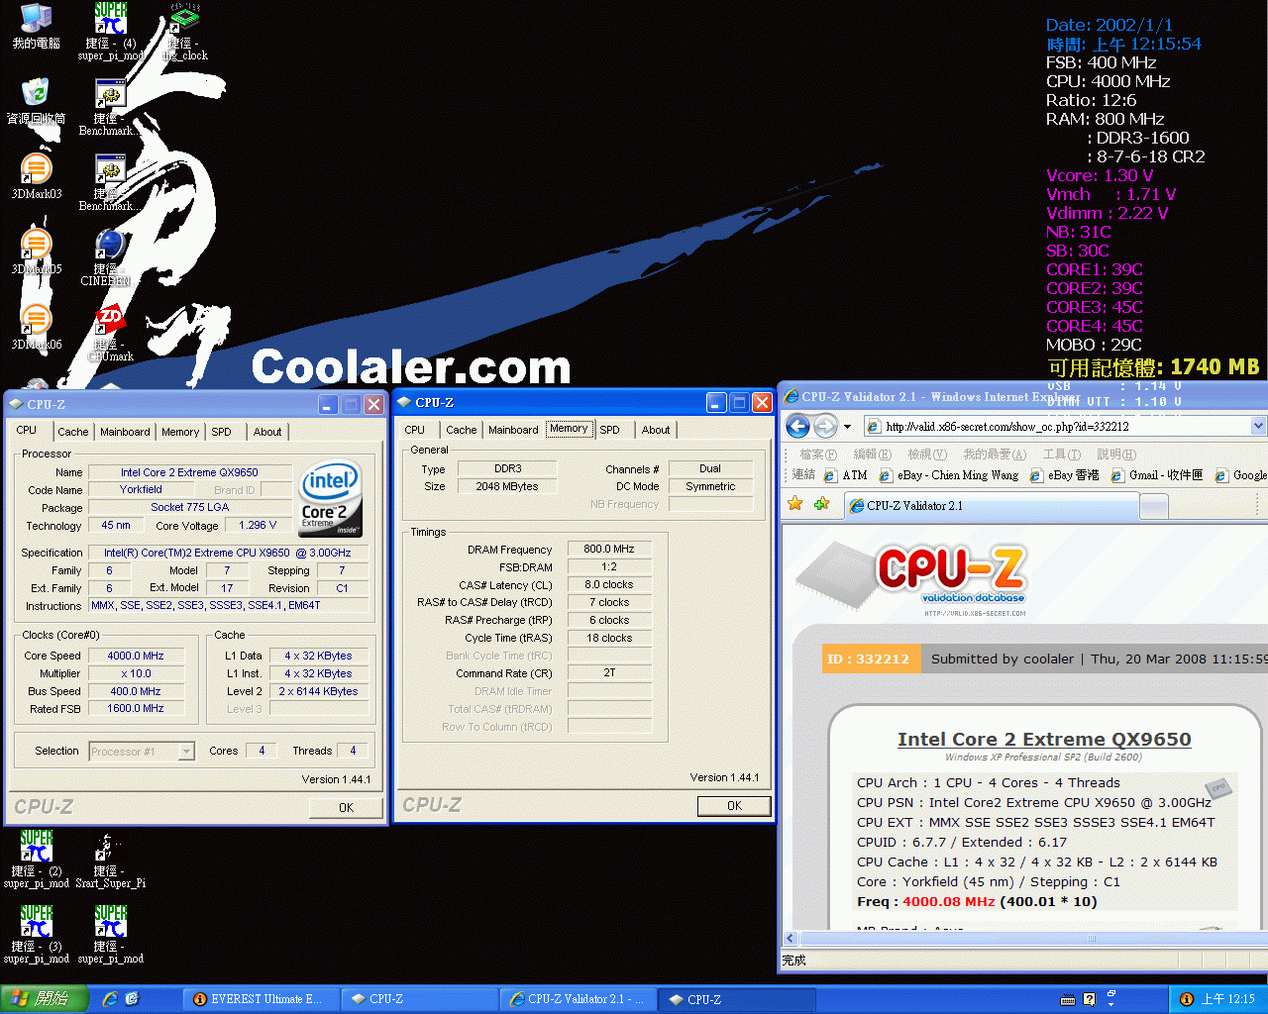The height and width of the screenshot is (1014, 1268).
Task: Click the Bus Speed 400.0 MHz value
Action: tap(136, 691)
